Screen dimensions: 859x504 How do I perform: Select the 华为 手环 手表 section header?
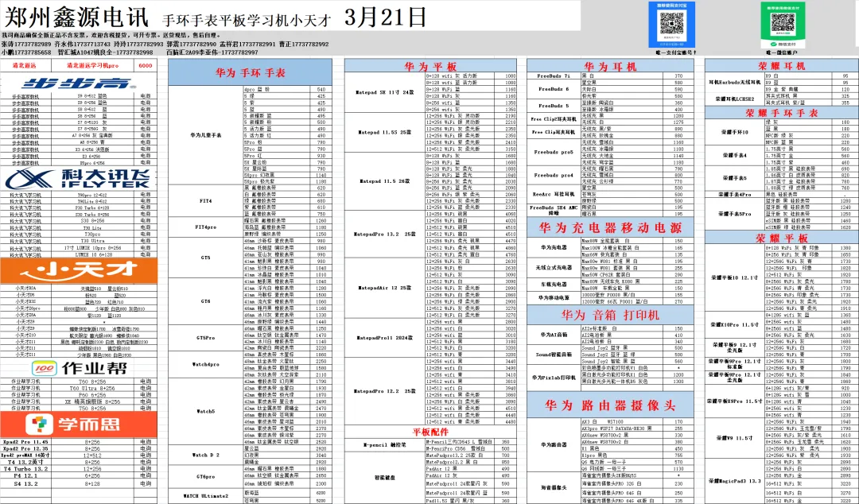[250, 72]
